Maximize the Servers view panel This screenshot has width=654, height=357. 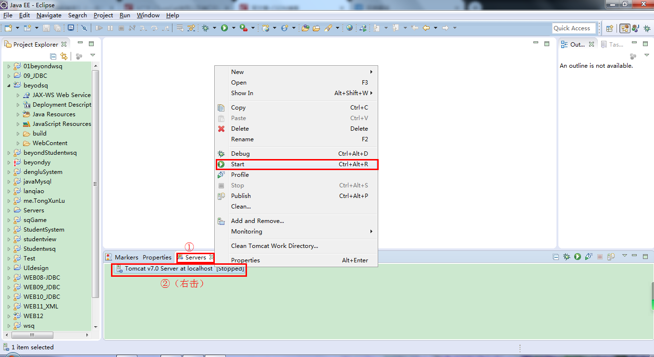(x=645, y=256)
